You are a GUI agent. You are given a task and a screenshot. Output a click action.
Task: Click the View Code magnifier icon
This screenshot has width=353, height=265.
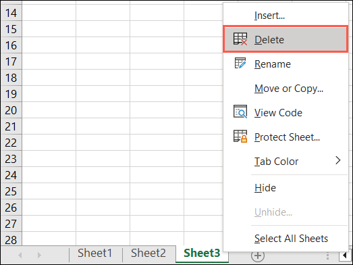click(x=240, y=112)
